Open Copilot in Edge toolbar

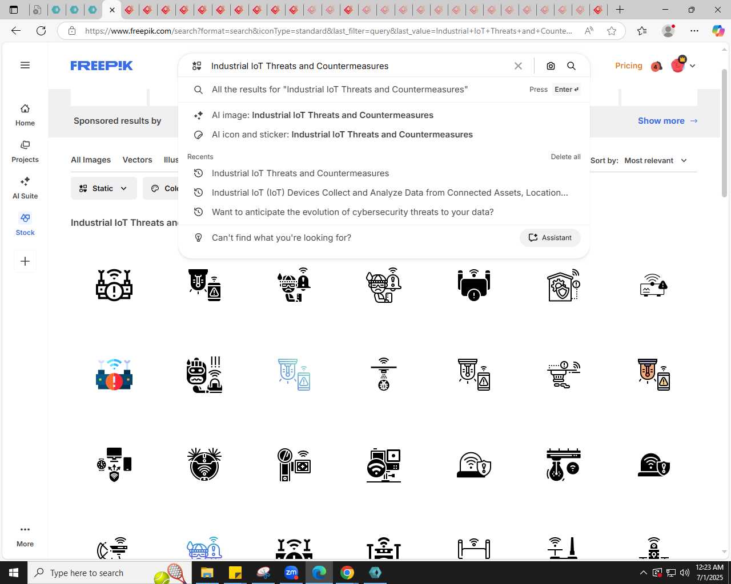click(x=718, y=31)
